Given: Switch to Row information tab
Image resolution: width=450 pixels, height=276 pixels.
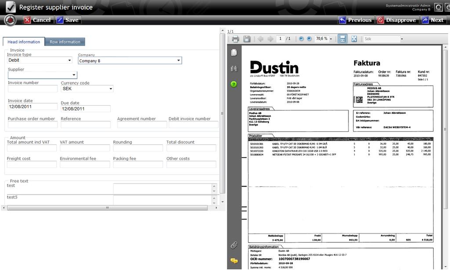Looking at the screenshot, I should [x=65, y=42].
